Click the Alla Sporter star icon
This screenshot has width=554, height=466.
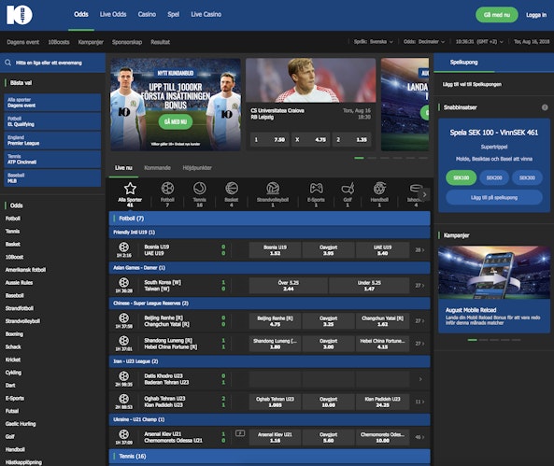pyautogui.click(x=130, y=189)
